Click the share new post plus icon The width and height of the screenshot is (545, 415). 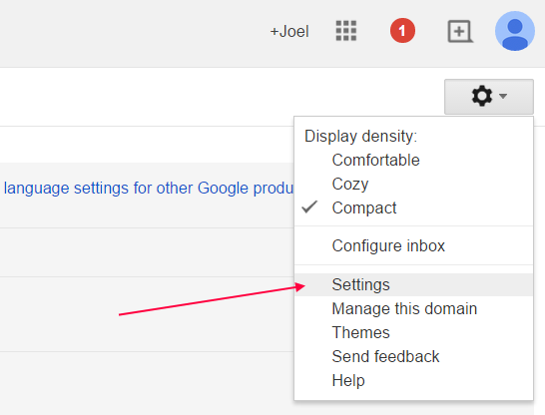[x=460, y=32]
